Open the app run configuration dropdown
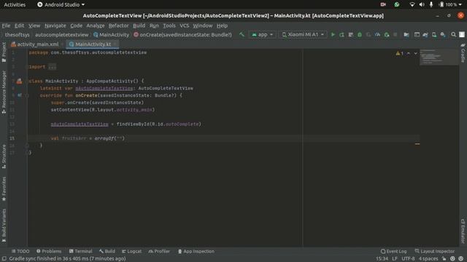This screenshot has height=262, width=467. pyautogui.click(x=262, y=35)
